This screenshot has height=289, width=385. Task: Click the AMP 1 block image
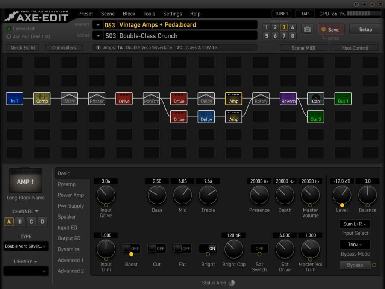click(x=26, y=181)
